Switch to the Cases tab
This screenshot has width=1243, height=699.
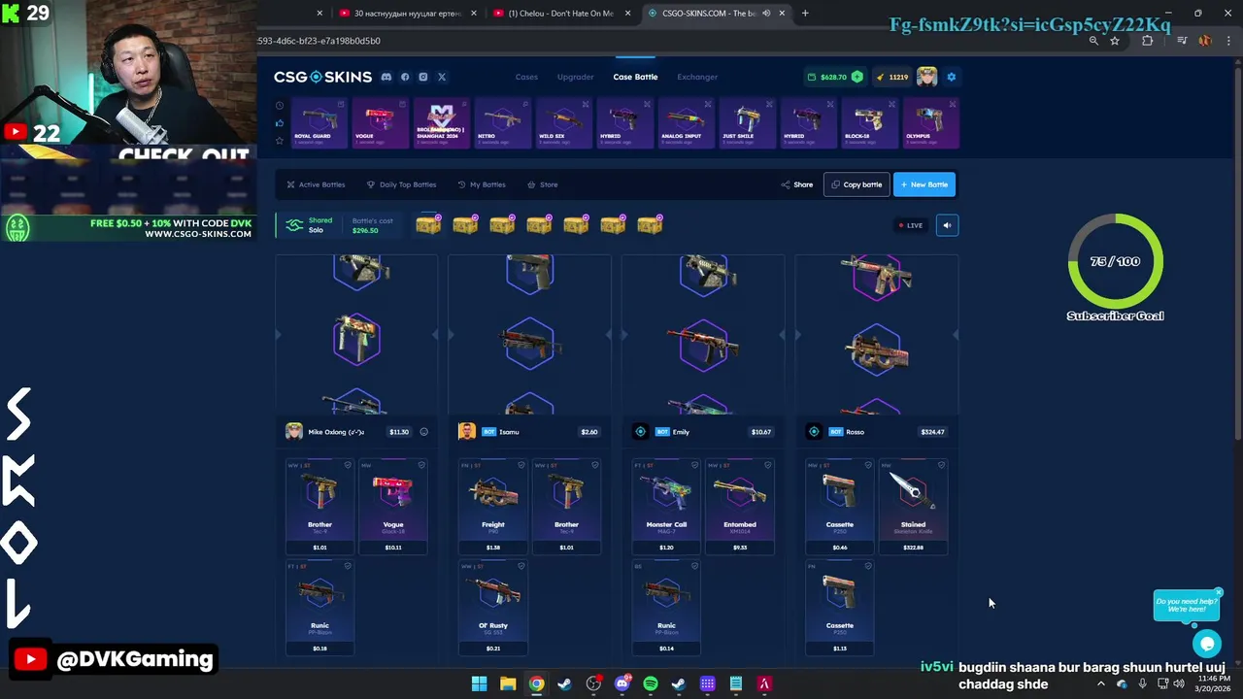click(526, 77)
